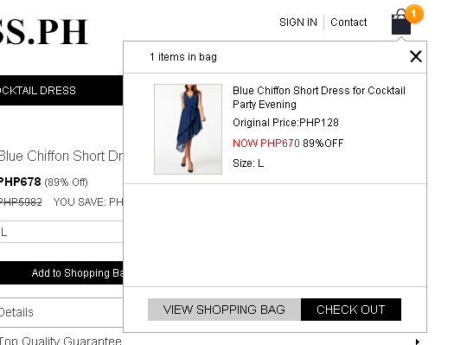
Task: Click the site logo ending in .PH
Action: [x=43, y=31]
